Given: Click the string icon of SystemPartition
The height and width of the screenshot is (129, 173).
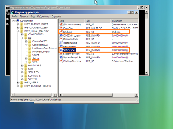Looking at the screenshot, I should pos(61,54).
